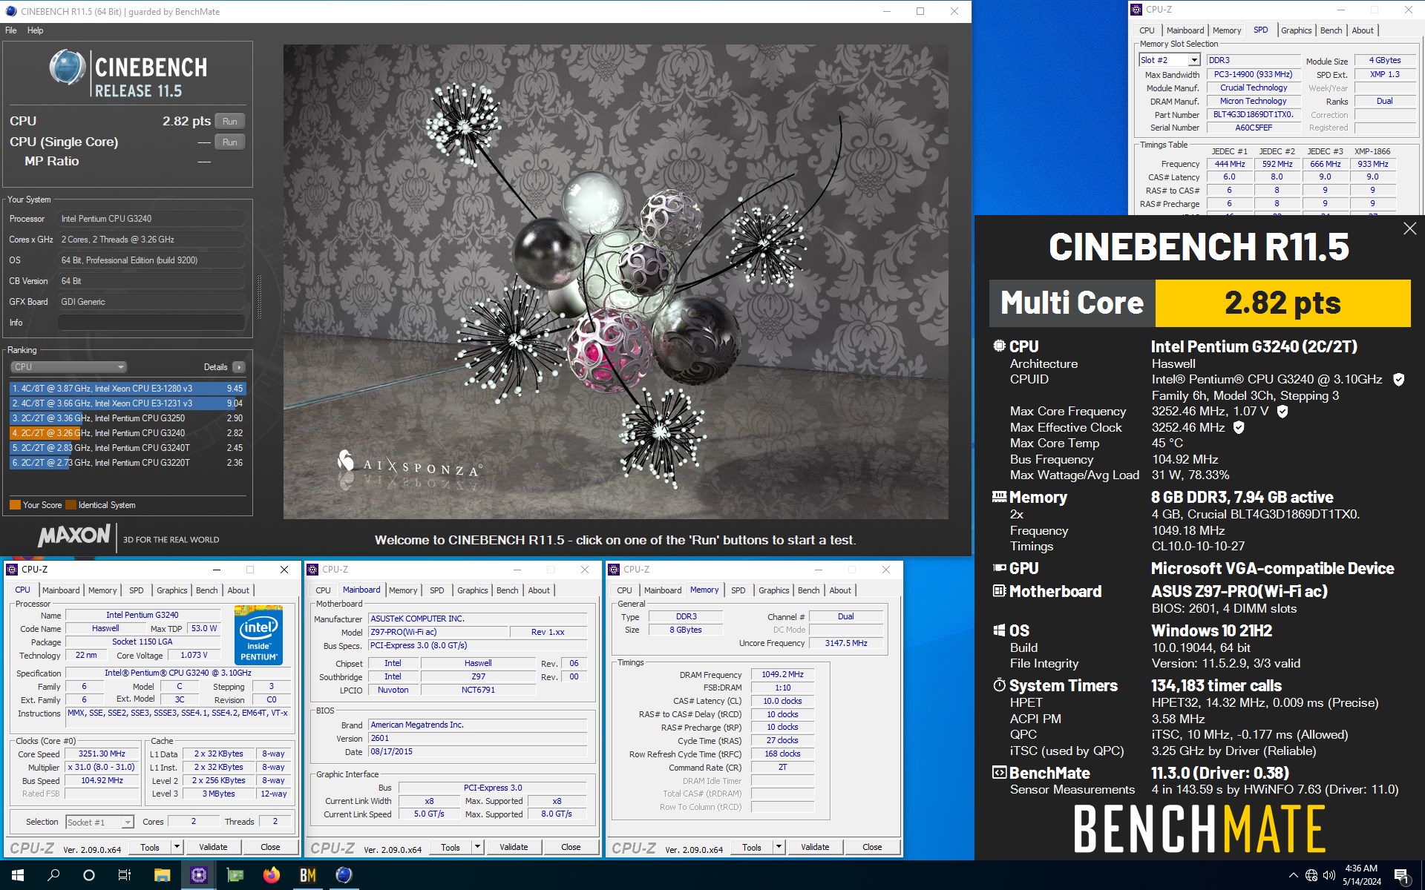Click BIOS Version field 2601

478,738
